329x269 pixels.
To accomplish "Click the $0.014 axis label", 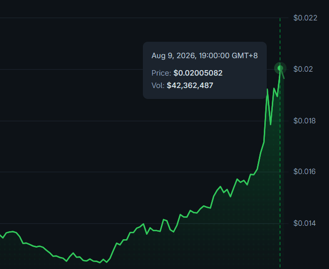I will pos(305,223).
